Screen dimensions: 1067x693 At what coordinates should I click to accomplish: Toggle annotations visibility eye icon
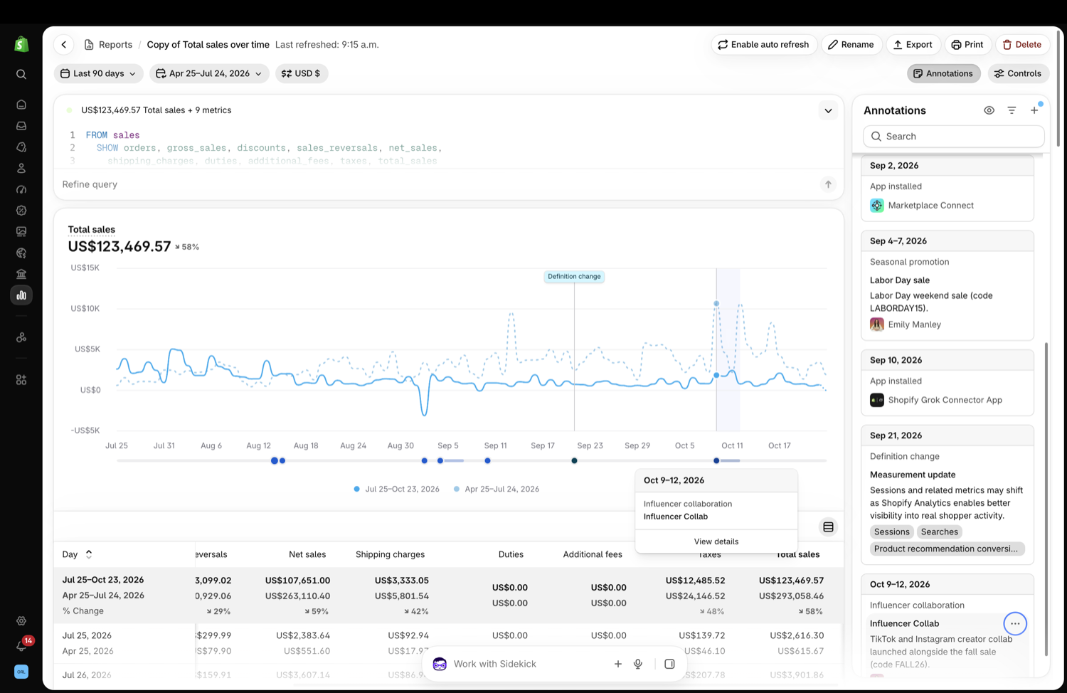click(x=989, y=110)
